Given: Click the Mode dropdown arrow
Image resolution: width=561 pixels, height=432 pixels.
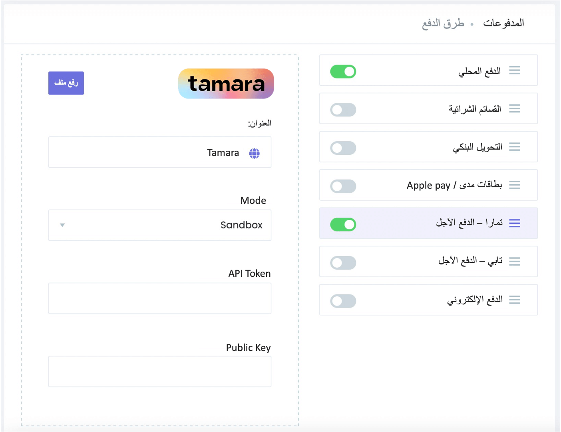Looking at the screenshot, I should [62, 225].
